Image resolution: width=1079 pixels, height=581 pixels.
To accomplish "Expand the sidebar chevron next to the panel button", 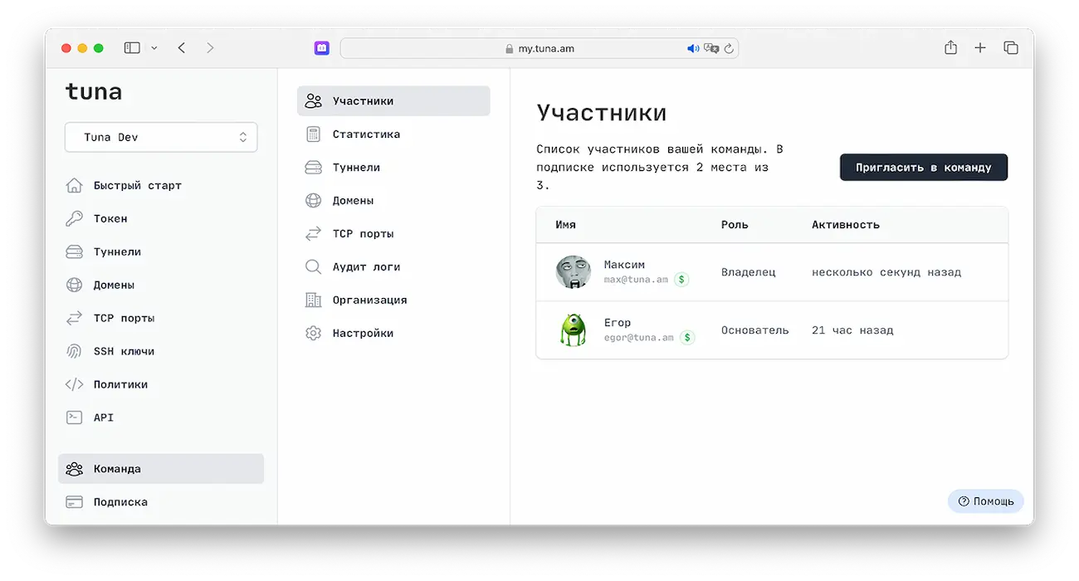I will tap(154, 47).
